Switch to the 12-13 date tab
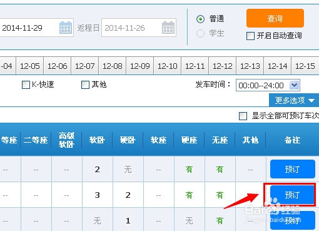Screen dimensions: 319x231 tap(250, 66)
